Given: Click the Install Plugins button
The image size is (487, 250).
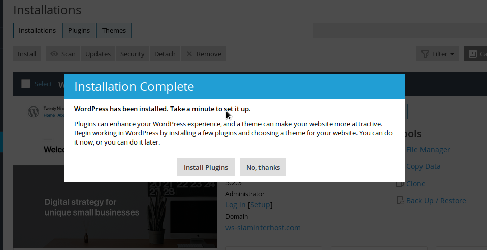Looking at the screenshot, I should (206, 167).
